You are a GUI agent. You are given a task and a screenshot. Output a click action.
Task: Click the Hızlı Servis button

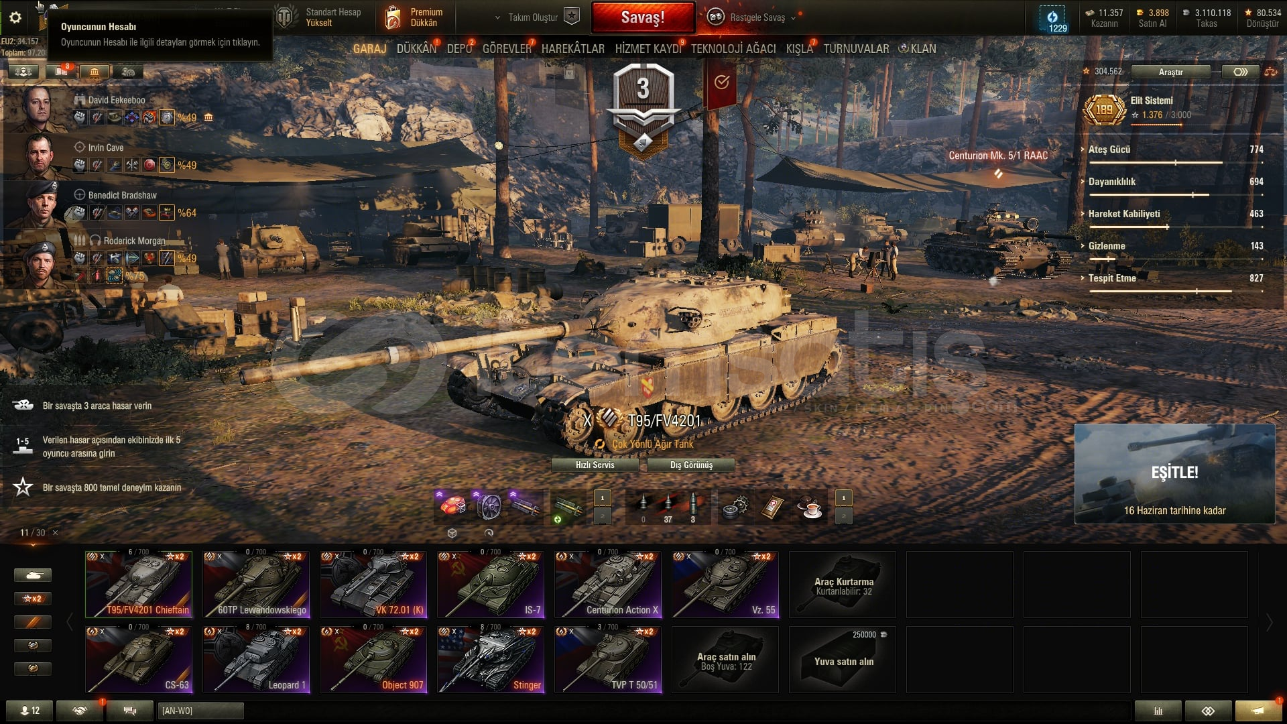pos(595,465)
